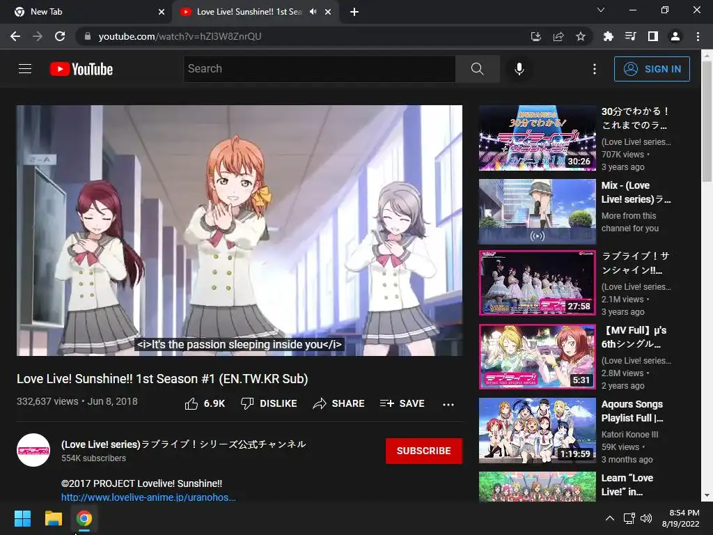The height and width of the screenshot is (535, 713).
Task: Click the address bar URL
Action: [x=180, y=36]
